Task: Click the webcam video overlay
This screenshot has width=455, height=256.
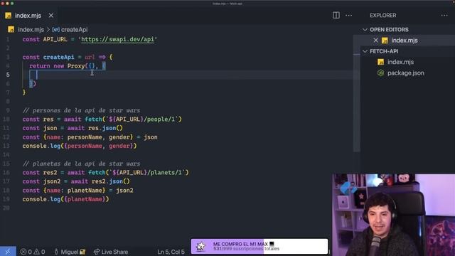Action: tap(393, 215)
